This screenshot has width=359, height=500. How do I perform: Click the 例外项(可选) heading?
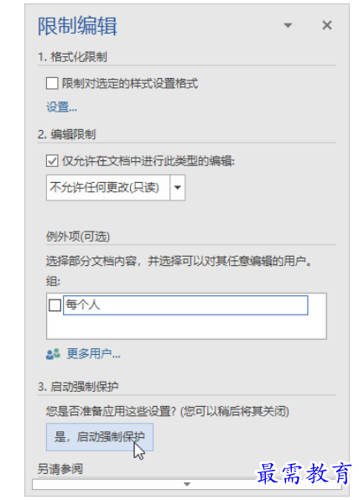(x=78, y=237)
